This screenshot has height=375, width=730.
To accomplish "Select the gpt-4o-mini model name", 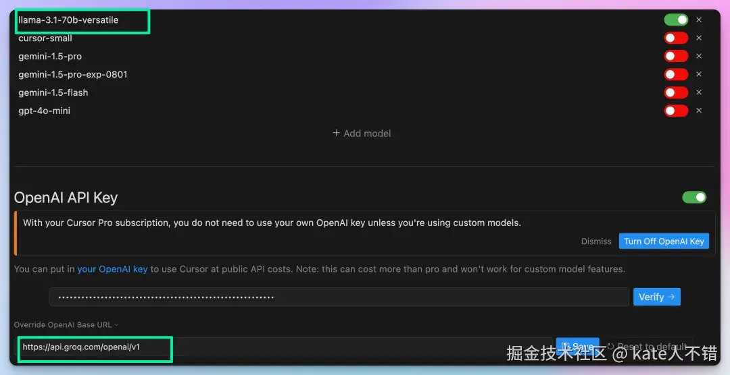I will coord(44,111).
